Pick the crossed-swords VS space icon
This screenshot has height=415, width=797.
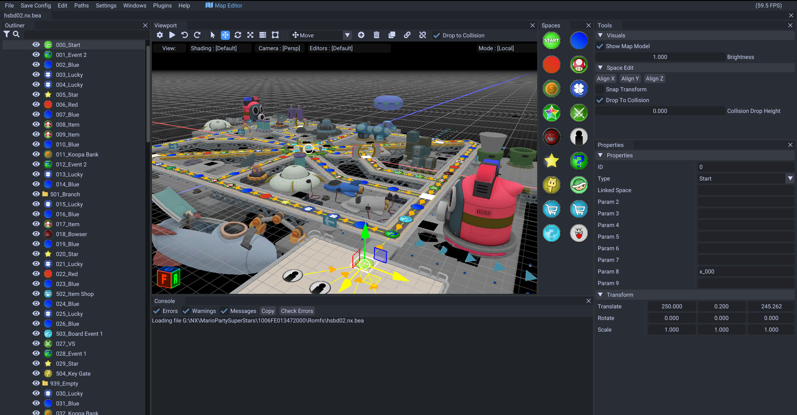pos(579,113)
